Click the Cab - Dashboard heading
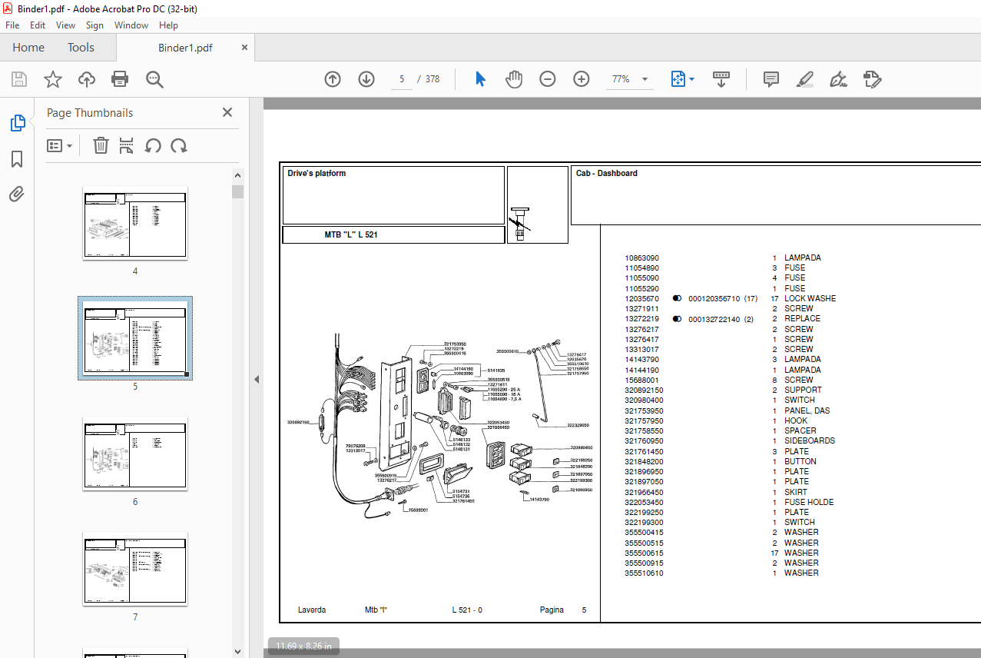The height and width of the screenshot is (658, 981). click(x=607, y=174)
